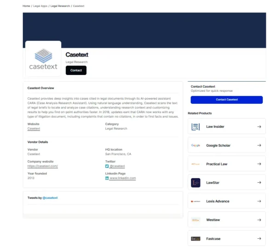Click the Casetext Overview heading
This screenshot has height=248, width=276.
(40, 88)
